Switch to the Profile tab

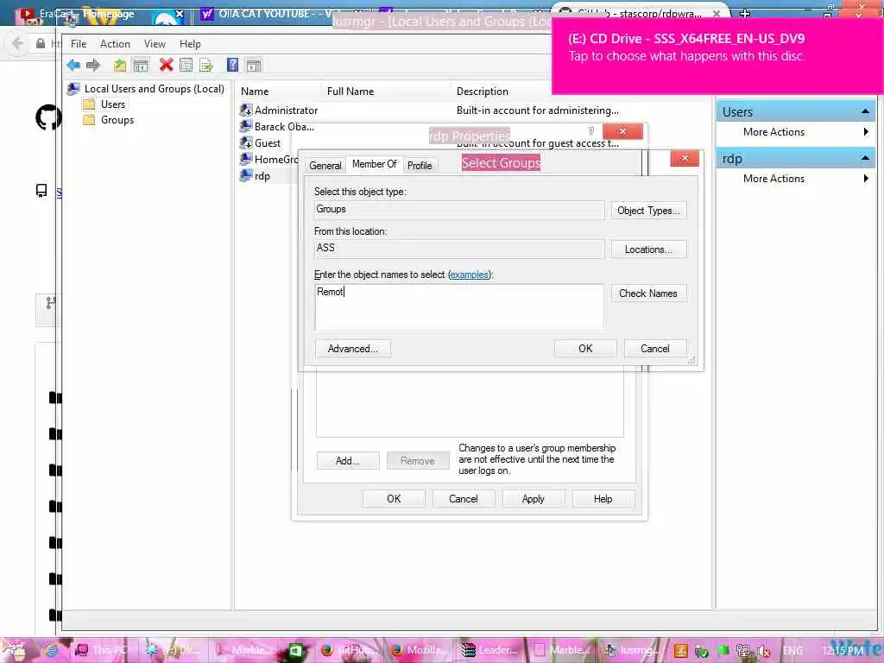[x=420, y=165]
